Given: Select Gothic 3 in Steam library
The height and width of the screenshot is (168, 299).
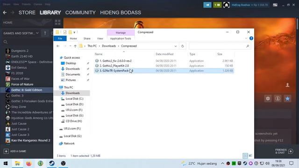Looking at the screenshot, I should pyautogui.click(x=17, y=95).
